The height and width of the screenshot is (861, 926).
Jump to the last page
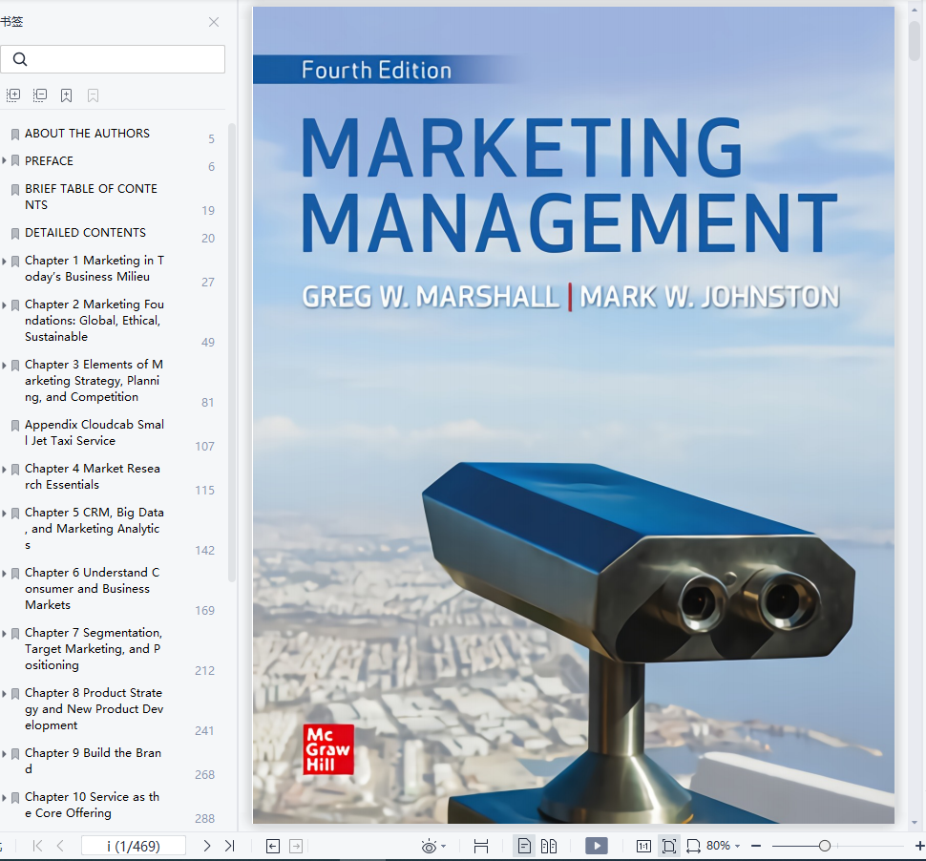pos(230,846)
